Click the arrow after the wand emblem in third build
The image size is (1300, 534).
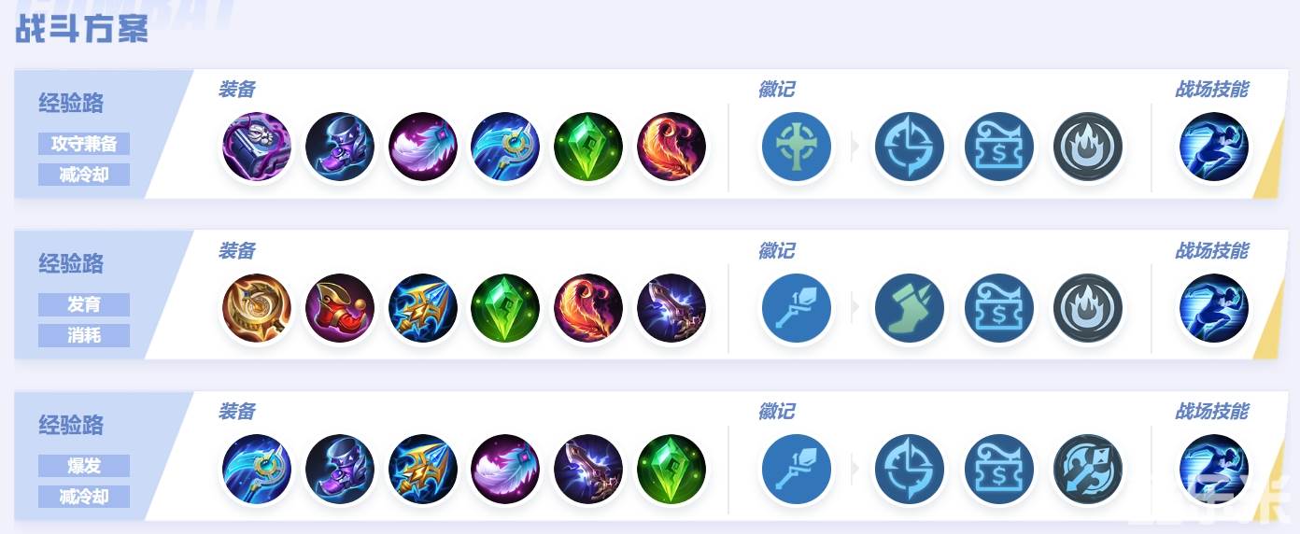[x=854, y=470]
